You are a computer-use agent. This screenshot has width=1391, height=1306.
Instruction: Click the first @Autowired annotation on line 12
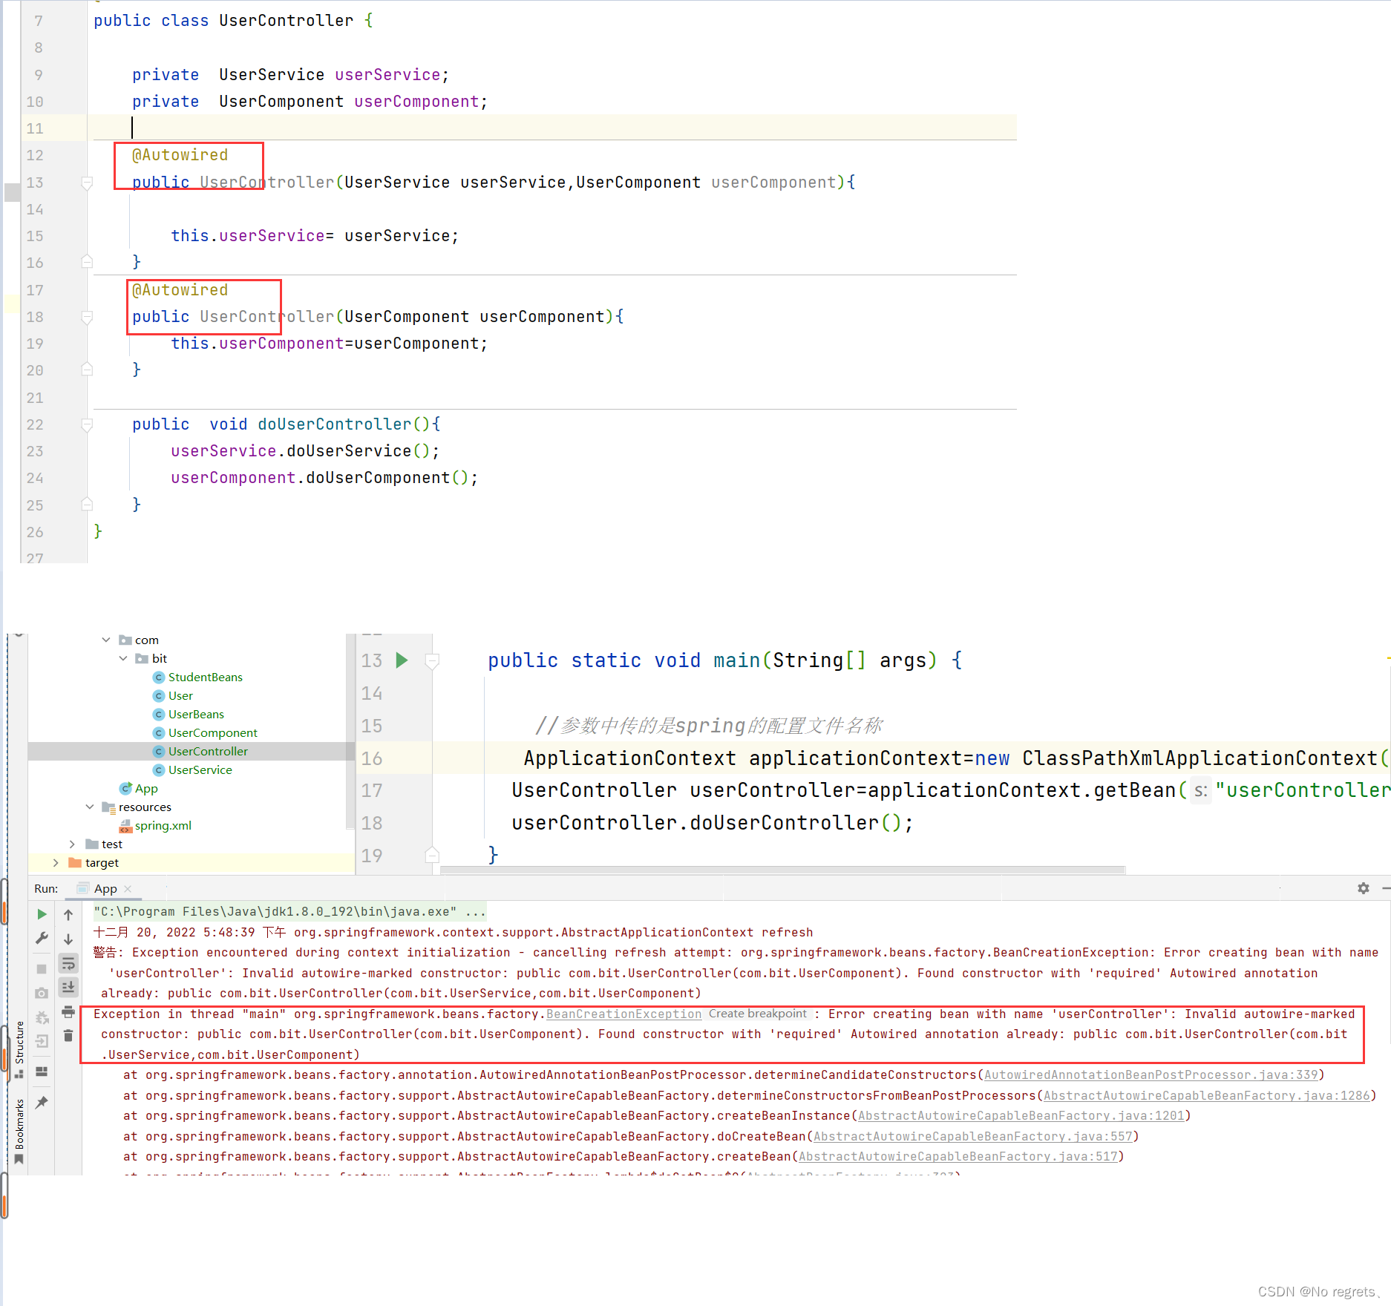(x=180, y=155)
